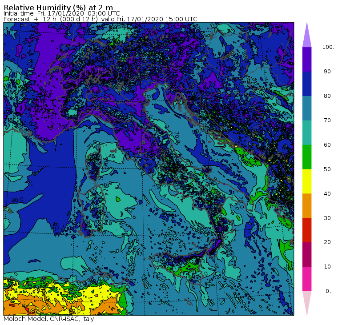Click the "Moloch Model, CNR-ISAC, Italy" credit
Image resolution: width=338 pixels, height=325 pixels.
tap(49, 319)
